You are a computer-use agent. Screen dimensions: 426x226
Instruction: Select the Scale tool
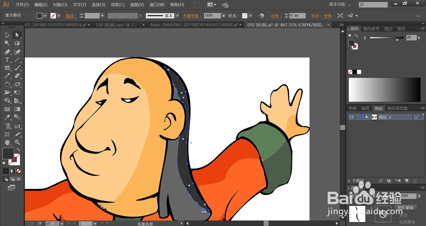pyautogui.click(x=17, y=84)
